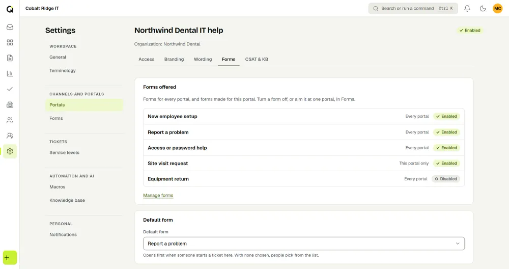Open the contacts people icon
The width and height of the screenshot is (509, 269).
(10, 120)
